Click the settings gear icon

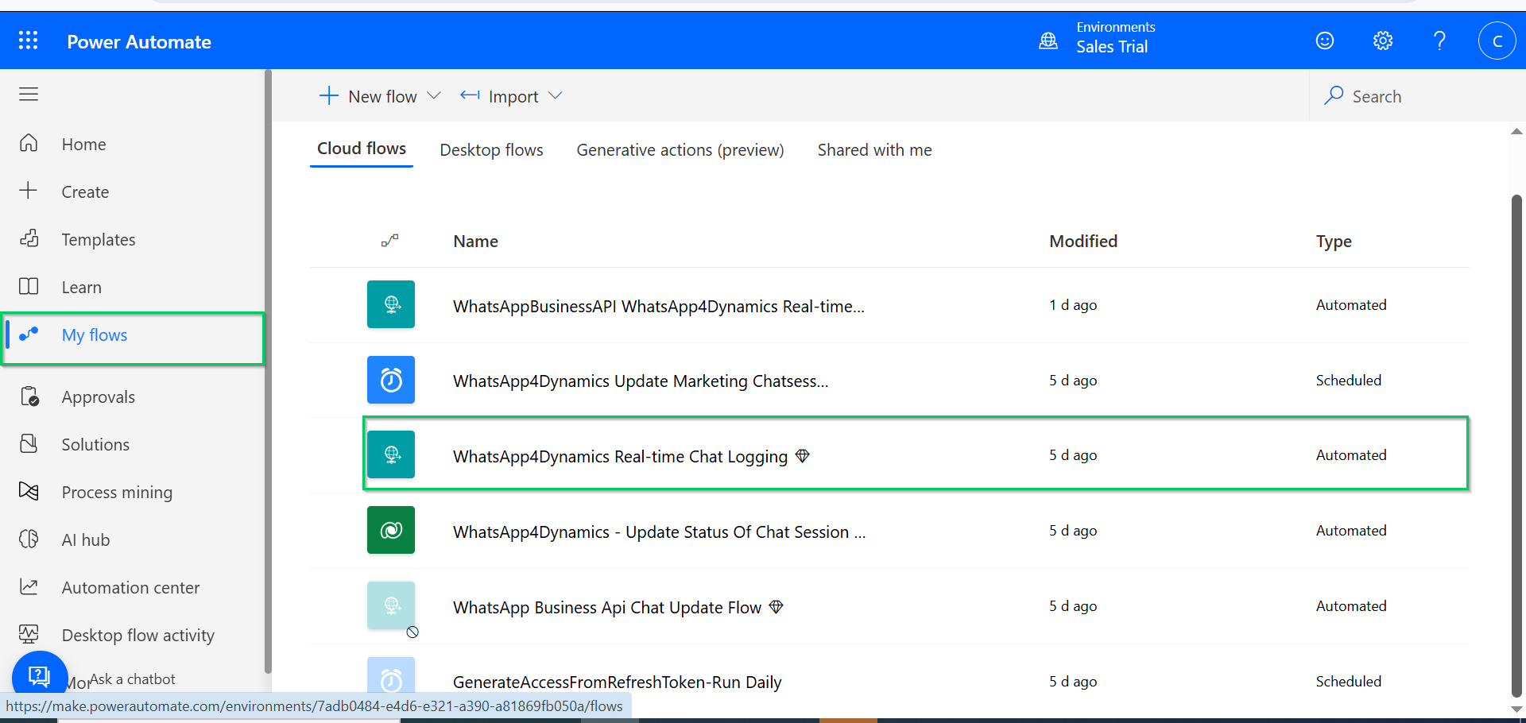point(1383,41)
